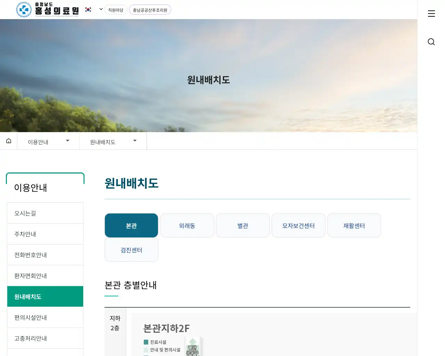The image size is (445, 356).
Task: Click the home icon in breadcrumb
Action: 9,141
